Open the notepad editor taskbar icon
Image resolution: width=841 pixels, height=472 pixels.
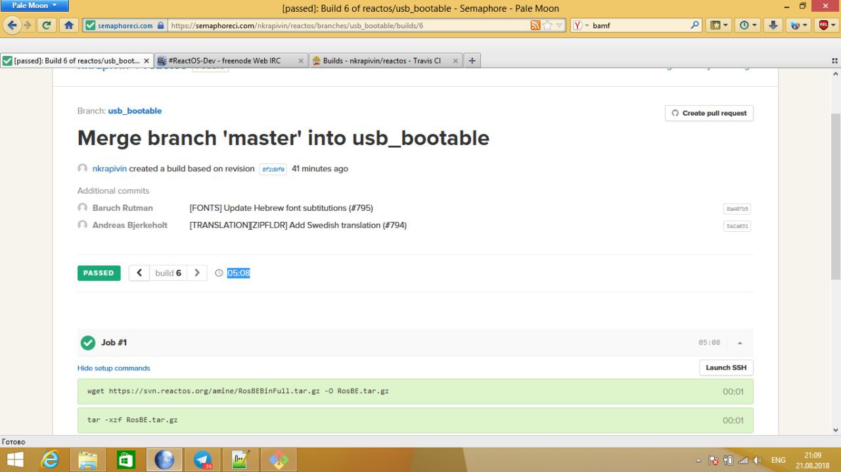point(240,460)
